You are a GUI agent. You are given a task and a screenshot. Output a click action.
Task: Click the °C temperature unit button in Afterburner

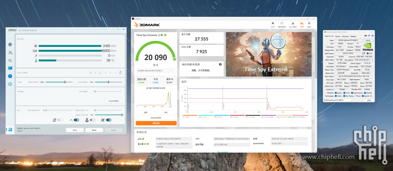[113, 60]
